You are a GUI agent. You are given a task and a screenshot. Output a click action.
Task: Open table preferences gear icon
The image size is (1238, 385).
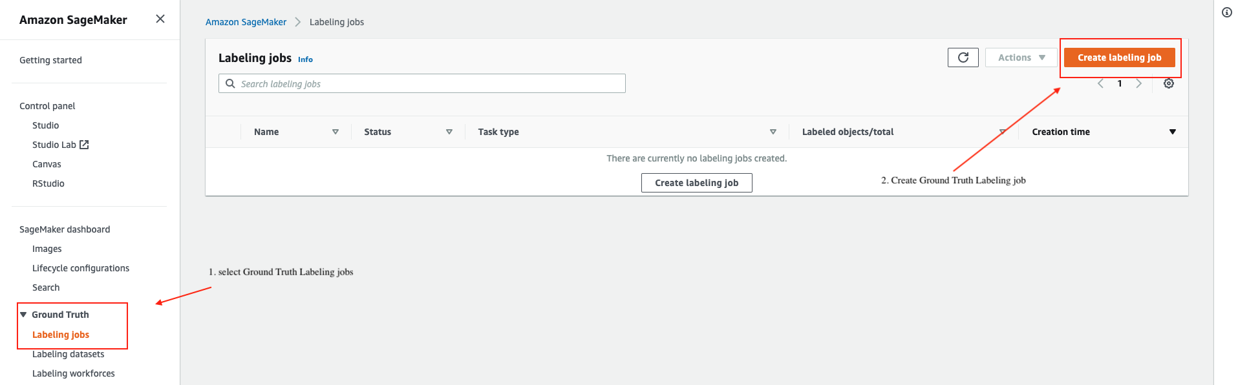pyautogui.click(x=1168, y=83)
